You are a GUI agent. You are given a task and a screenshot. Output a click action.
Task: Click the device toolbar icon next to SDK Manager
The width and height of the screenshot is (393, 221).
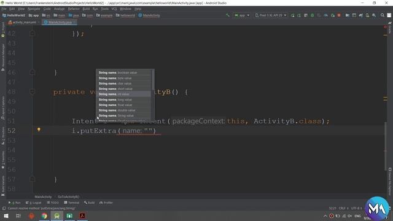[367, 15]
